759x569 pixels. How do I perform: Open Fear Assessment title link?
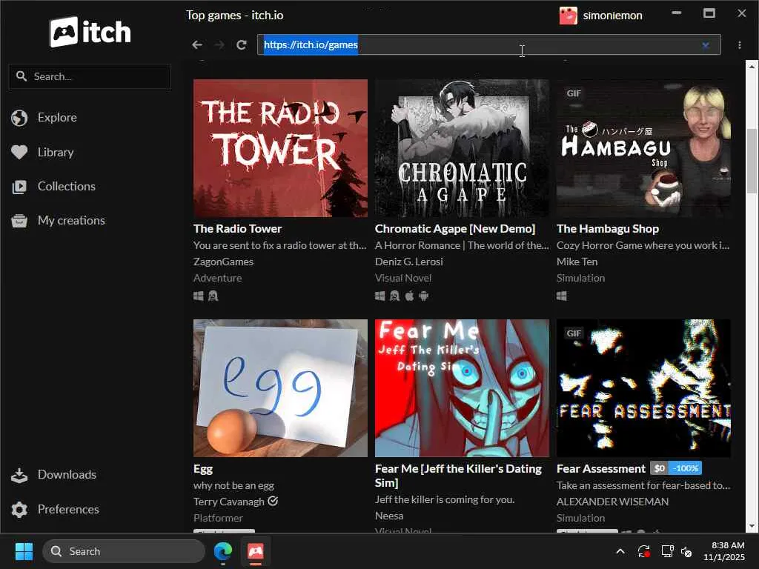[600, 469]
